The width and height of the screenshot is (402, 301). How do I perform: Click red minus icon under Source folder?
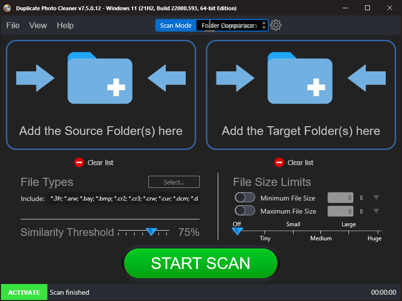79,163
